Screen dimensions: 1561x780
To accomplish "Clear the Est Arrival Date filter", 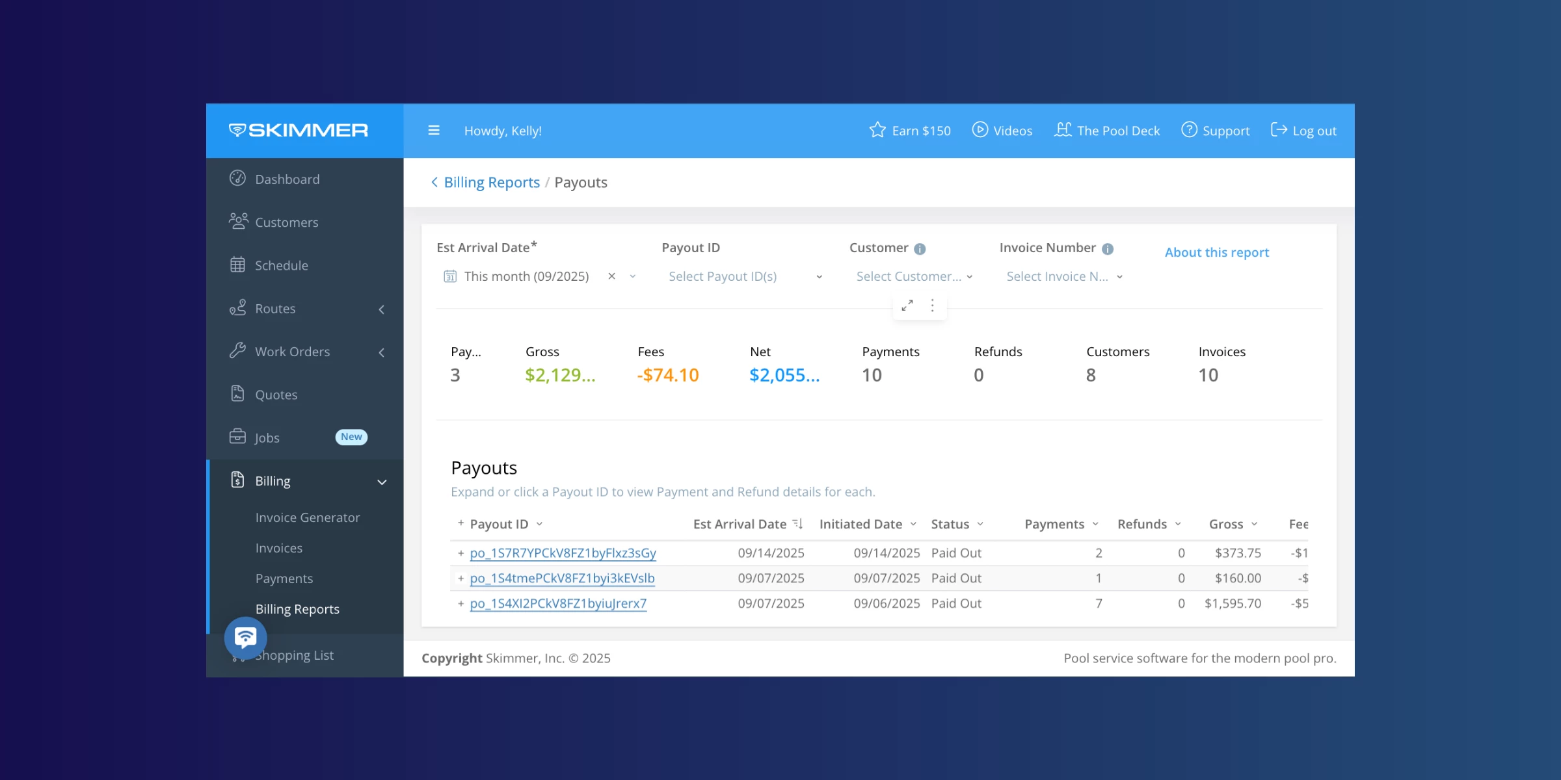I will tap(611, 276).
